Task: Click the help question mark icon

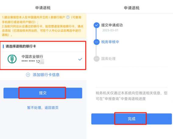Action: click(x=68, y=17)
